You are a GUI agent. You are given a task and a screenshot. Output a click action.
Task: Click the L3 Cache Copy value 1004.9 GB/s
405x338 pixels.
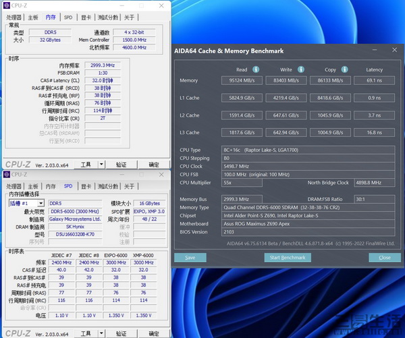click(330, 132)
